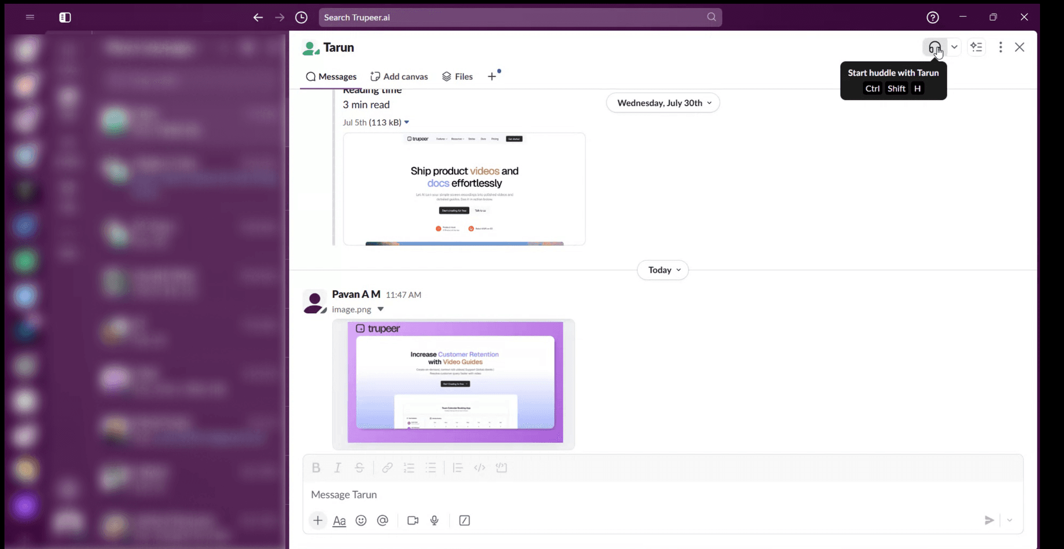Open the Jul 5th file dropdown

point(407,122)
